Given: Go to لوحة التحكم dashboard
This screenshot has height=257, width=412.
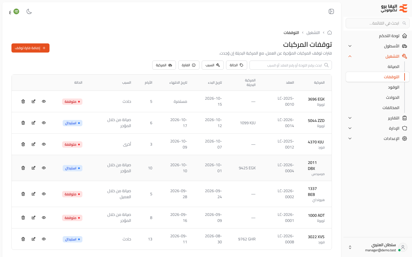Looking at the screenshot, I should [x=378, y=36].
